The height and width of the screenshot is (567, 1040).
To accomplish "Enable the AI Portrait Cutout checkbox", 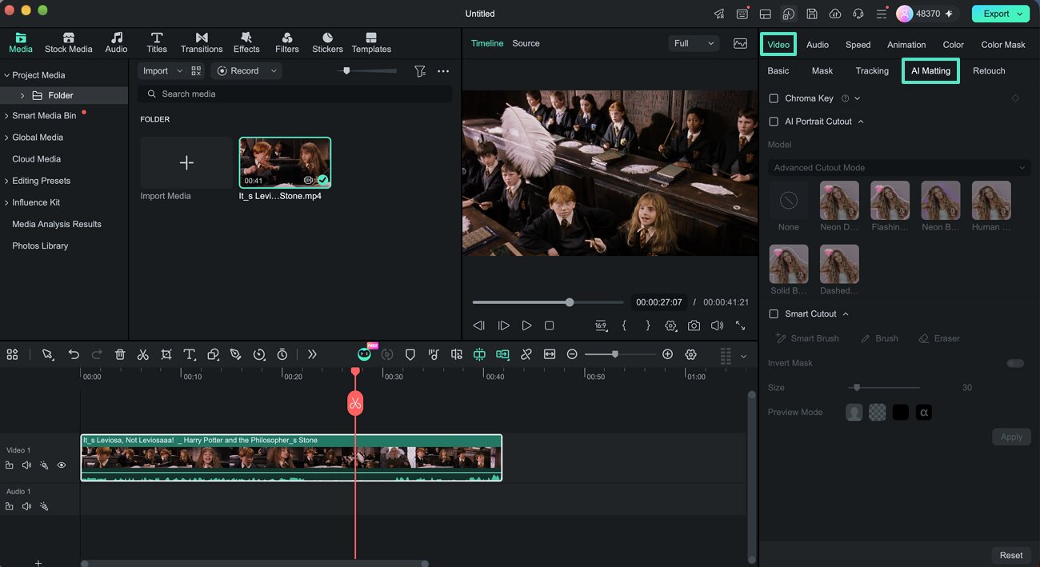I will click(x=774, y=122).
